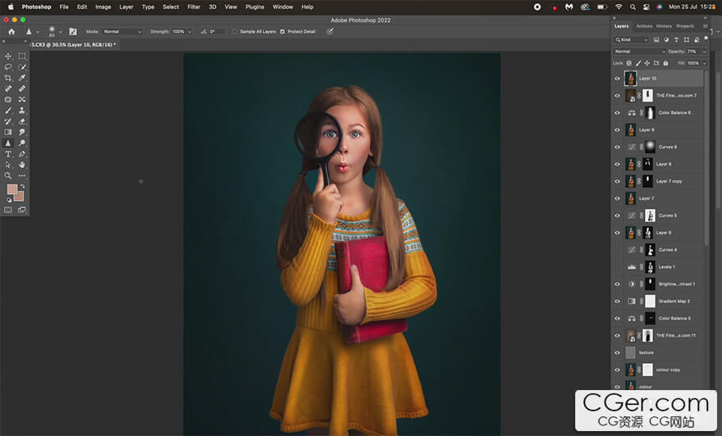The width and height of the screenshot is (722, 436).
Task: Filter layers by type layers icon
Action: pyautogui.click(x=676, y=40)
